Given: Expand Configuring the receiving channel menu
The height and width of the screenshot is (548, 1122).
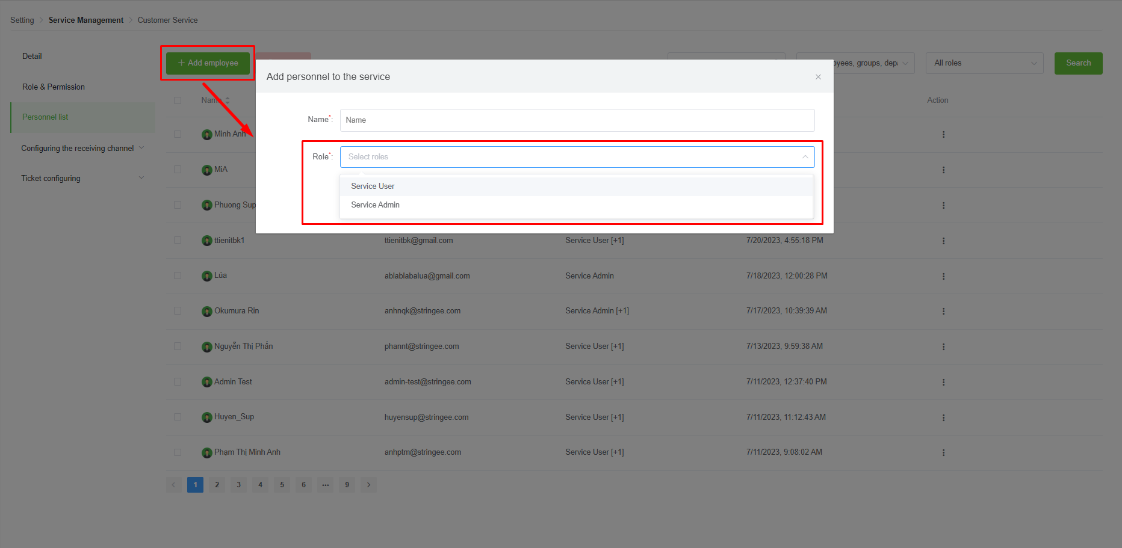Looking at the screenshot, I should point(82,148).
